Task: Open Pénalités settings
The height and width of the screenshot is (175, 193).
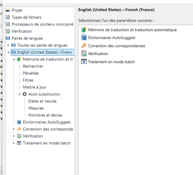Action: pos(31,73)
